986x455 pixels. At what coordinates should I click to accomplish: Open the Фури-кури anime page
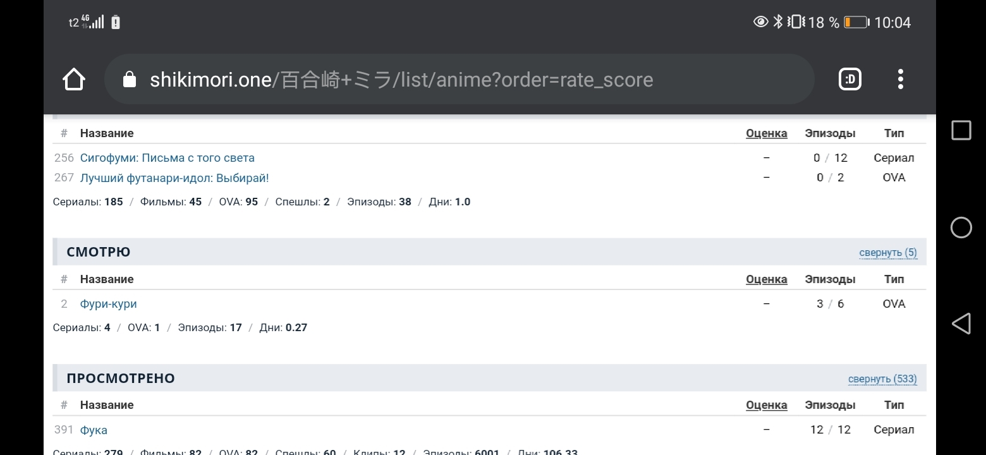pos(109,304)
